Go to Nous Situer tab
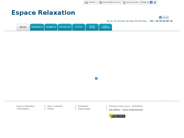 click(92, 27)
